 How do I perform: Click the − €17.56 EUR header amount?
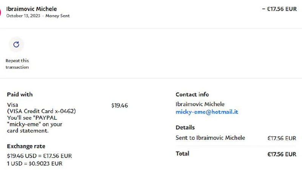coord(279,9)
